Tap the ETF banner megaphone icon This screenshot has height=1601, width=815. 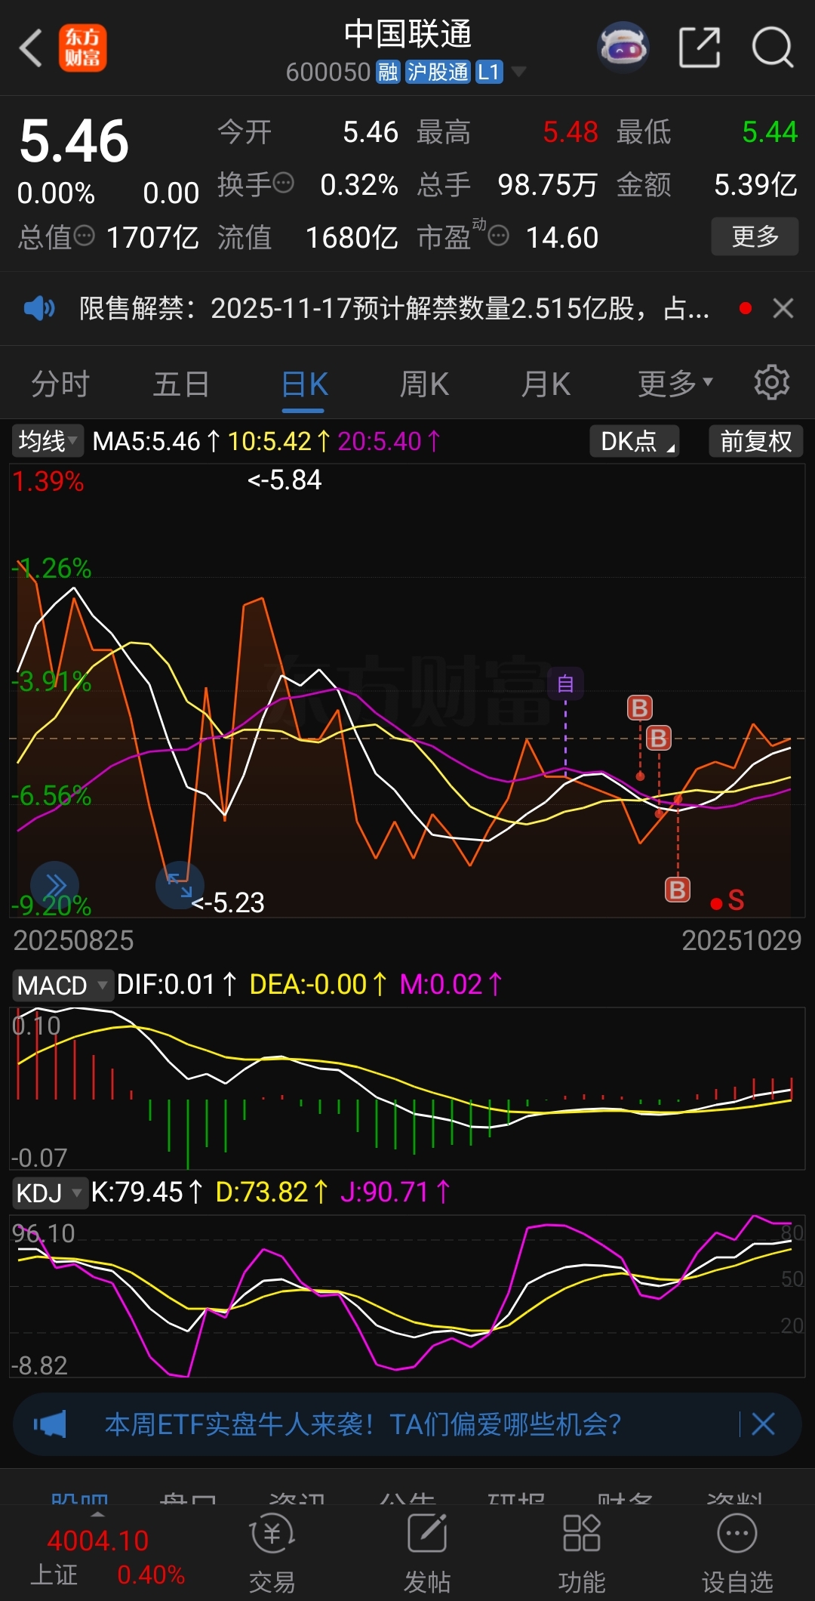pos(50,1424)
